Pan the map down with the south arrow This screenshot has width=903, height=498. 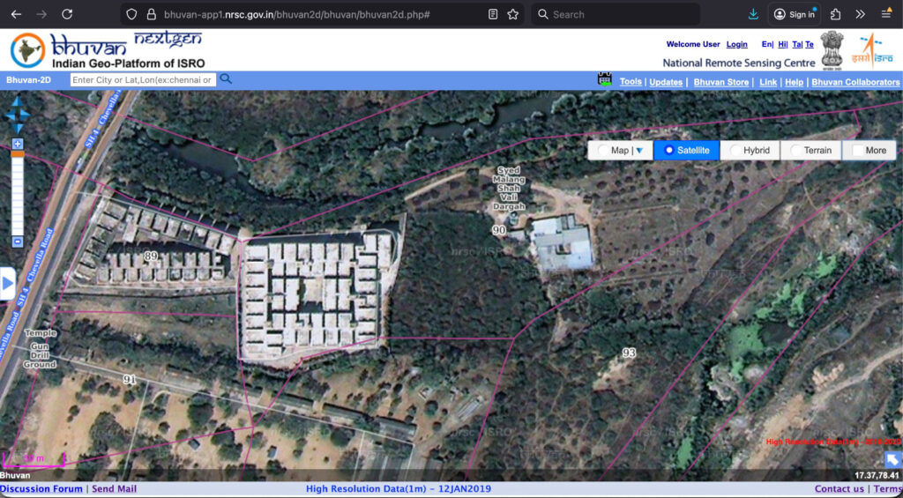18,128
